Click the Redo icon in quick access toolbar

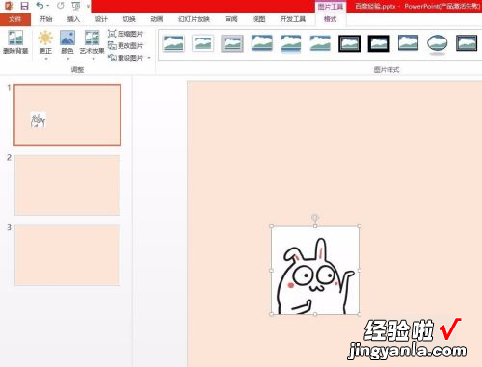(x=60, y=6)
